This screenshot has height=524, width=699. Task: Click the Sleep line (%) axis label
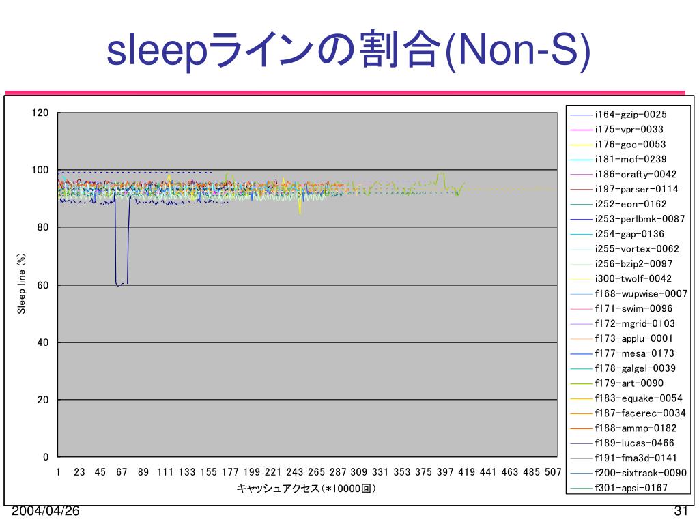[21, 284]
